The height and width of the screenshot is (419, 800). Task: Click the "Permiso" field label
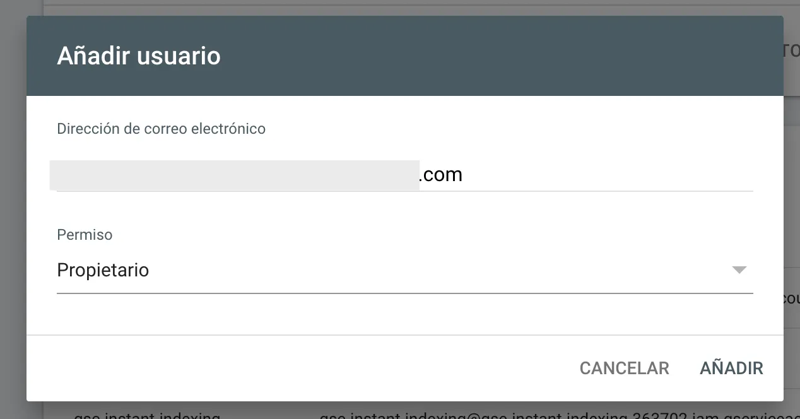pyautogui.click(x=85, y=235)
